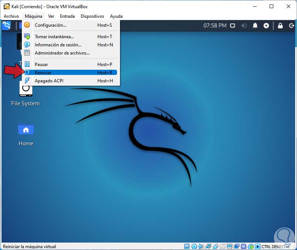Screen dimensions: 297x250
Task: Click the shared folders status icon
Action: point(222,246)
